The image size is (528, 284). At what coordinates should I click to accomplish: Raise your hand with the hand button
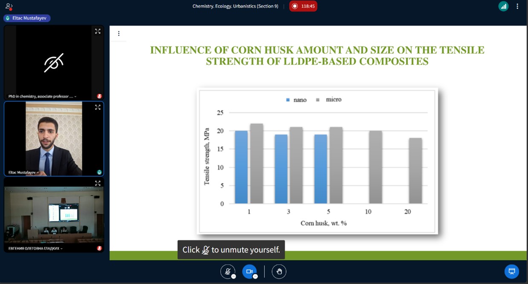(x=279, y=271)
